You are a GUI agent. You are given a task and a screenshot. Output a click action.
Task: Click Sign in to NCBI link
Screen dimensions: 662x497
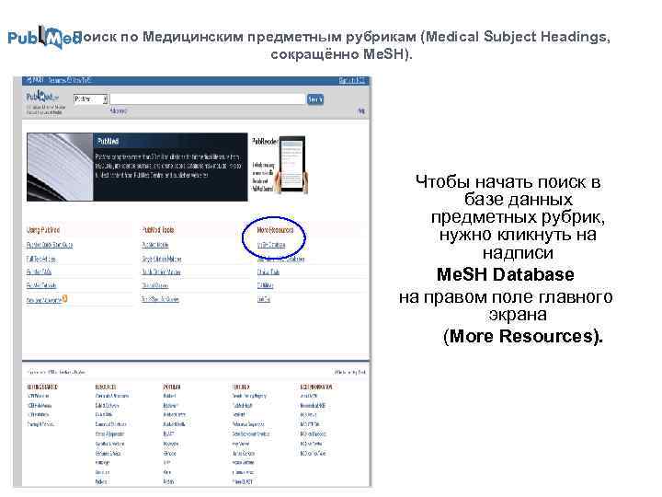pyautogui.click(x=351, y=80)
